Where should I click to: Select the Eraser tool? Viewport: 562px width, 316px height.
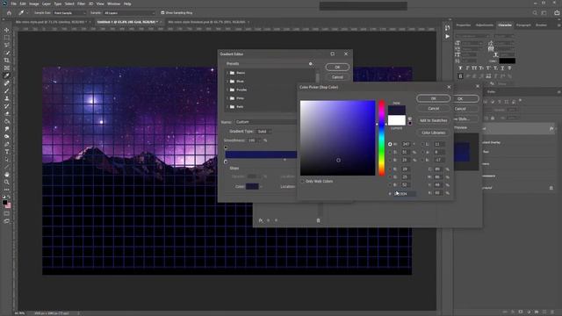[6, 113]
